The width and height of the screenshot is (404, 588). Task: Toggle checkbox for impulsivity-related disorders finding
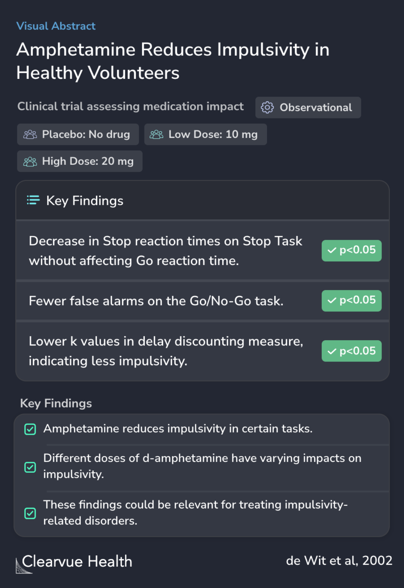(30, 513)
